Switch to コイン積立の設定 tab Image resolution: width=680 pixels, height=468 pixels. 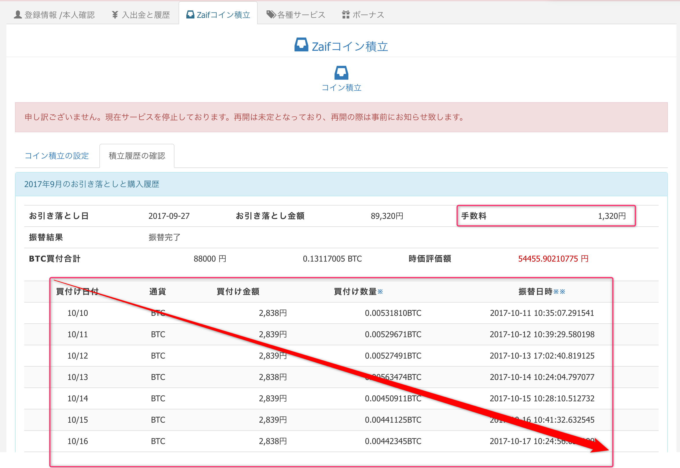coord(57,156)
